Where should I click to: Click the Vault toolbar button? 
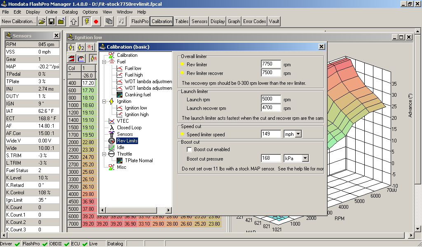click(274, 21)
